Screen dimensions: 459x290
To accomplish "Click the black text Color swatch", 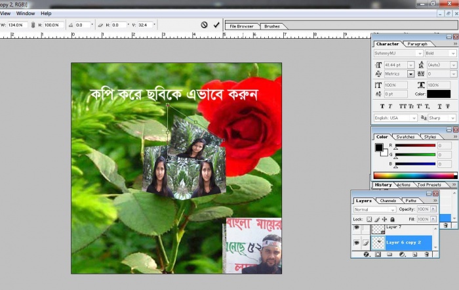I will [439, 94].
